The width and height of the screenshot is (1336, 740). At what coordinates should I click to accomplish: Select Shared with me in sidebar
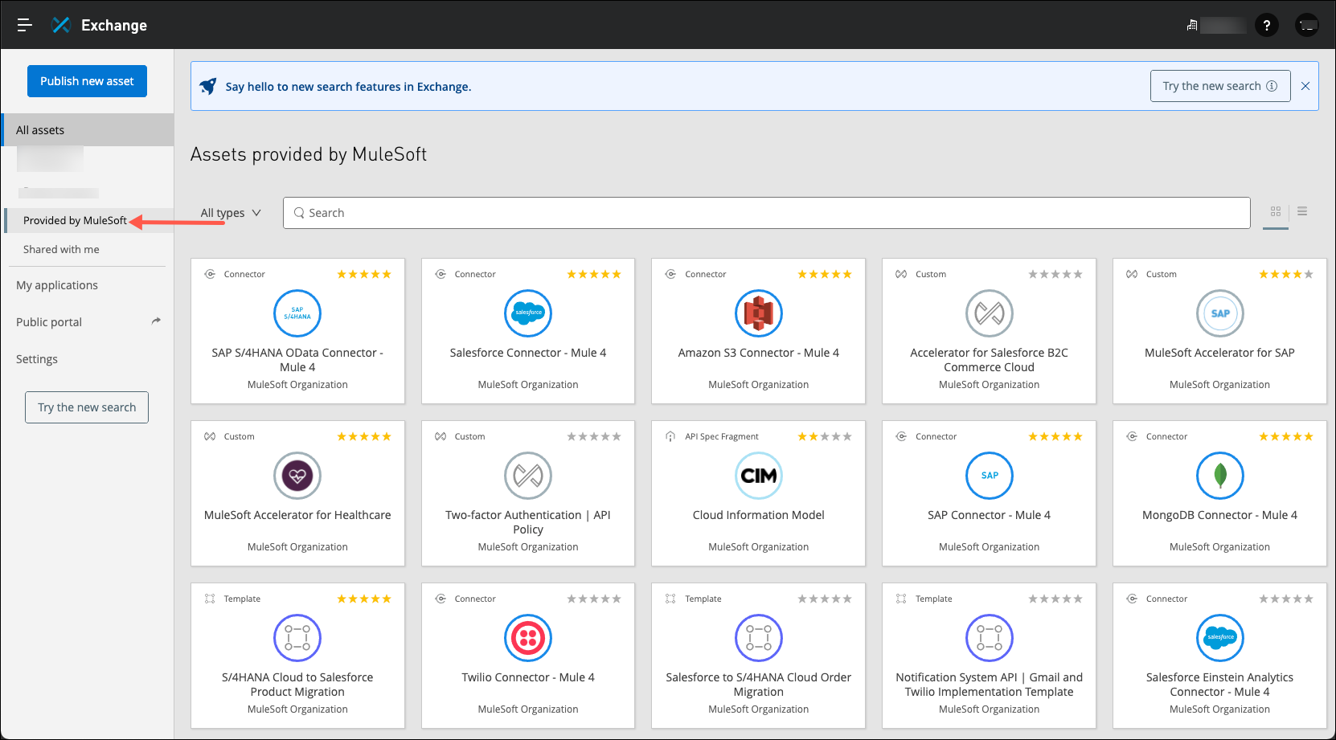(61, 250)
